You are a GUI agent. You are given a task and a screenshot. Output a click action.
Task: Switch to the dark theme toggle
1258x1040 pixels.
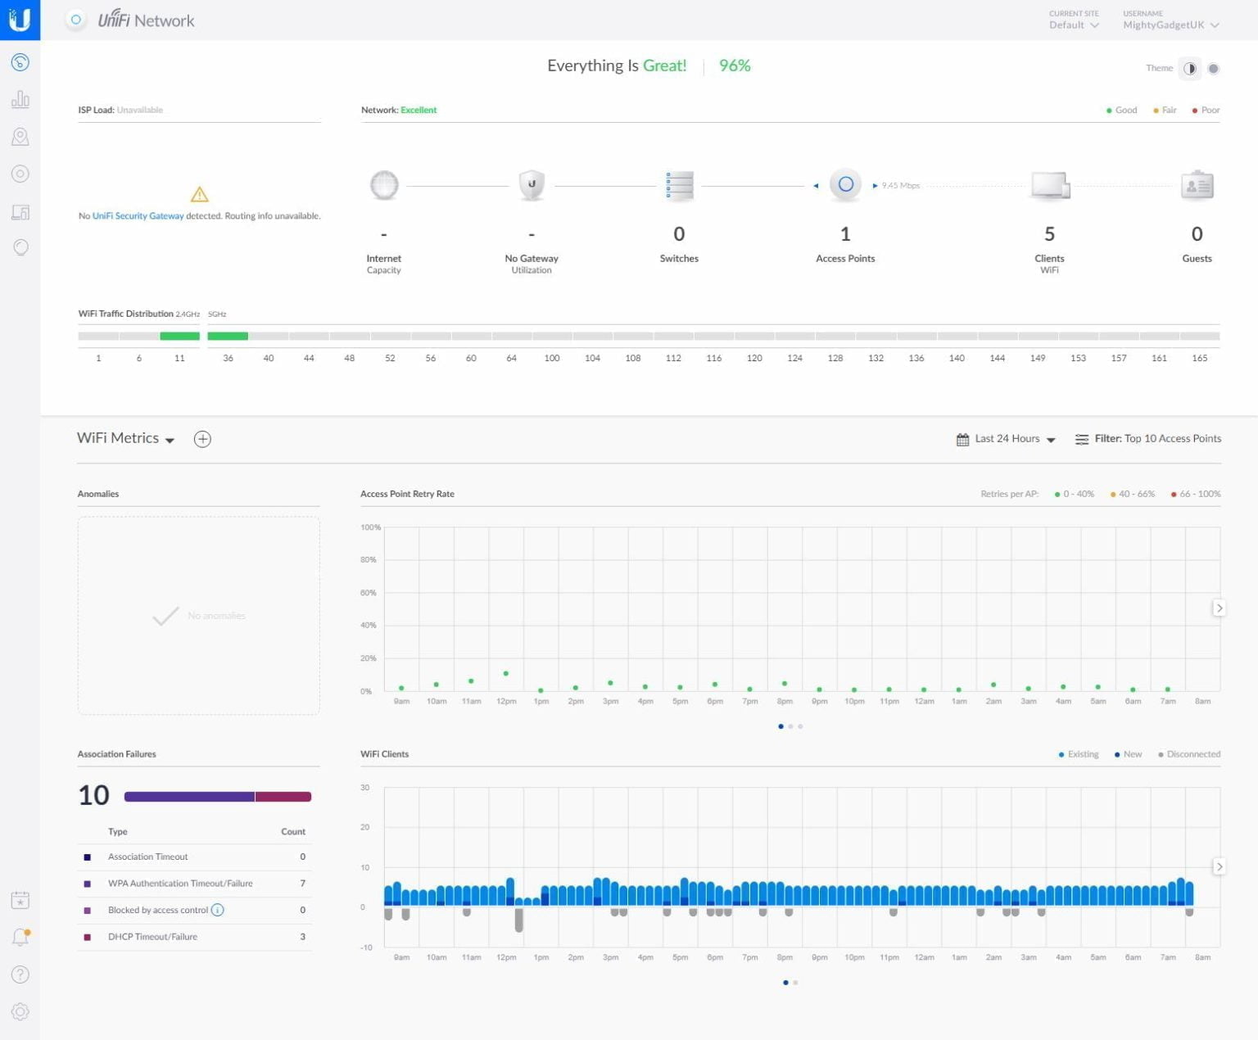click(1214, 69)
